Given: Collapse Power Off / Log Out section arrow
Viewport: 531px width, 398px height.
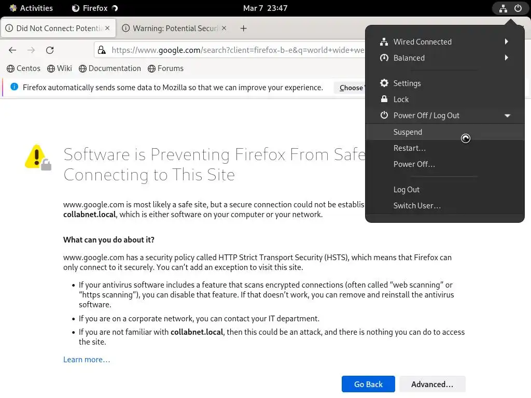Looking at the screenshot, I should coord(507,116).
